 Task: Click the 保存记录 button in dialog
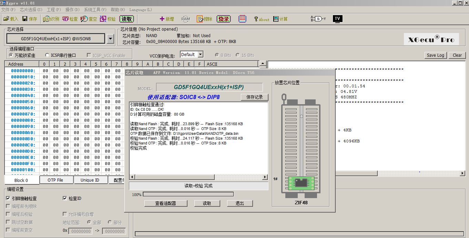(x=254, y=97)
